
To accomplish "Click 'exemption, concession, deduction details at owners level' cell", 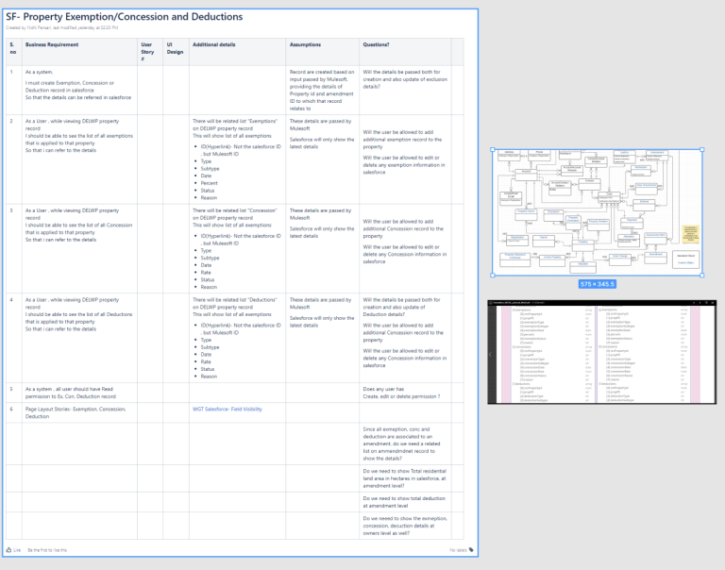I will [x=405, y=526].
